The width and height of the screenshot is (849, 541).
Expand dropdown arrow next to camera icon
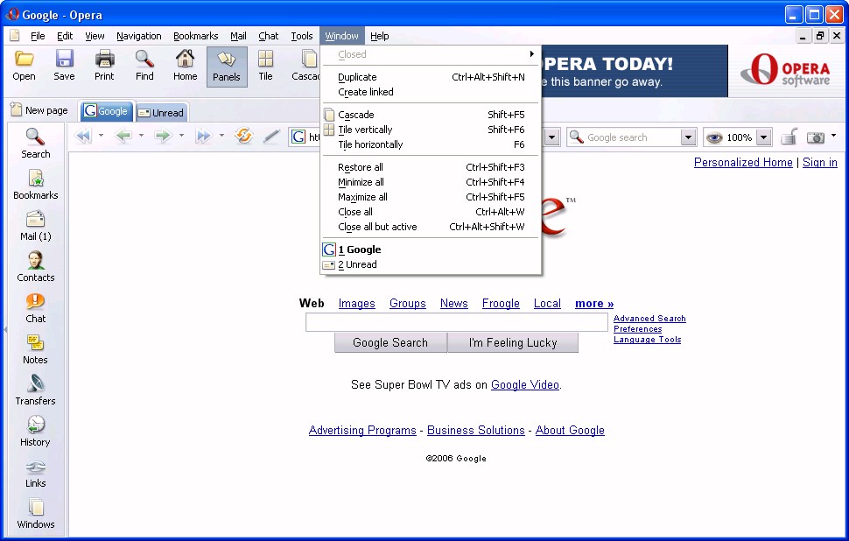point(833,136)
